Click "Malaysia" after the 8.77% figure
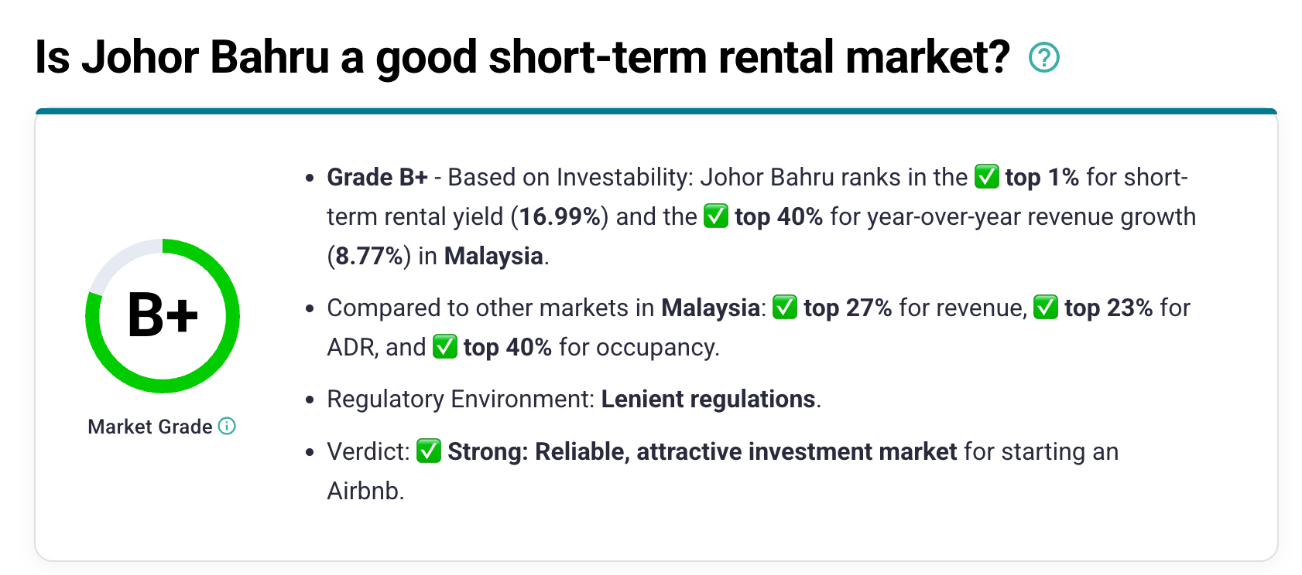Image resolution: width=1302 pixels, height=575 pixels. pos(494,256)
